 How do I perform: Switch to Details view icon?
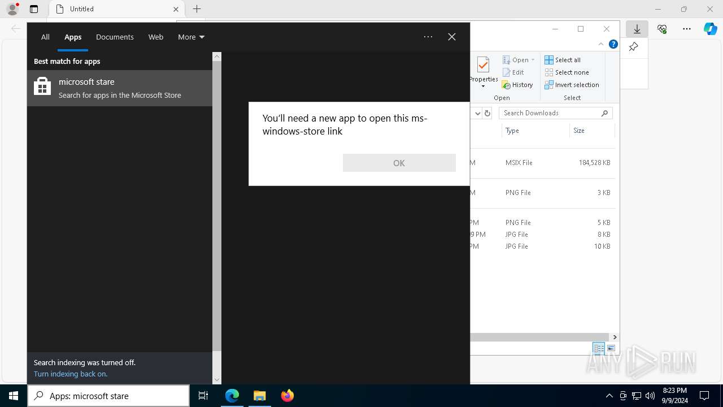point(599,348)
